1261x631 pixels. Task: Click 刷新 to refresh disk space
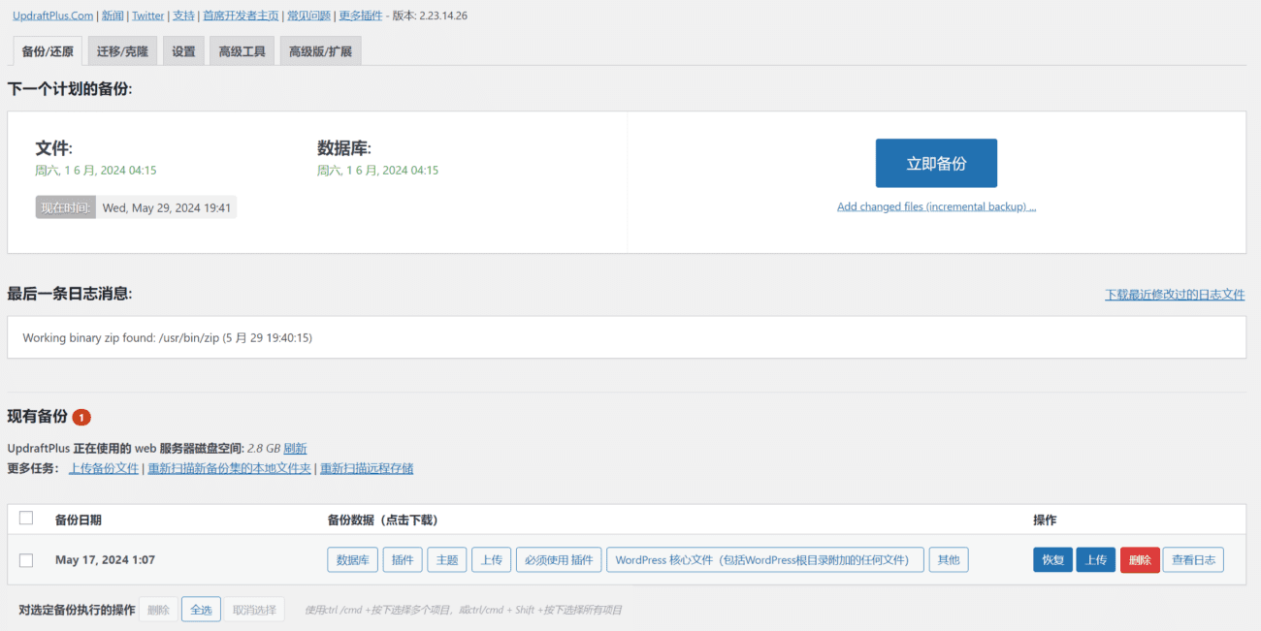[295, 449]
